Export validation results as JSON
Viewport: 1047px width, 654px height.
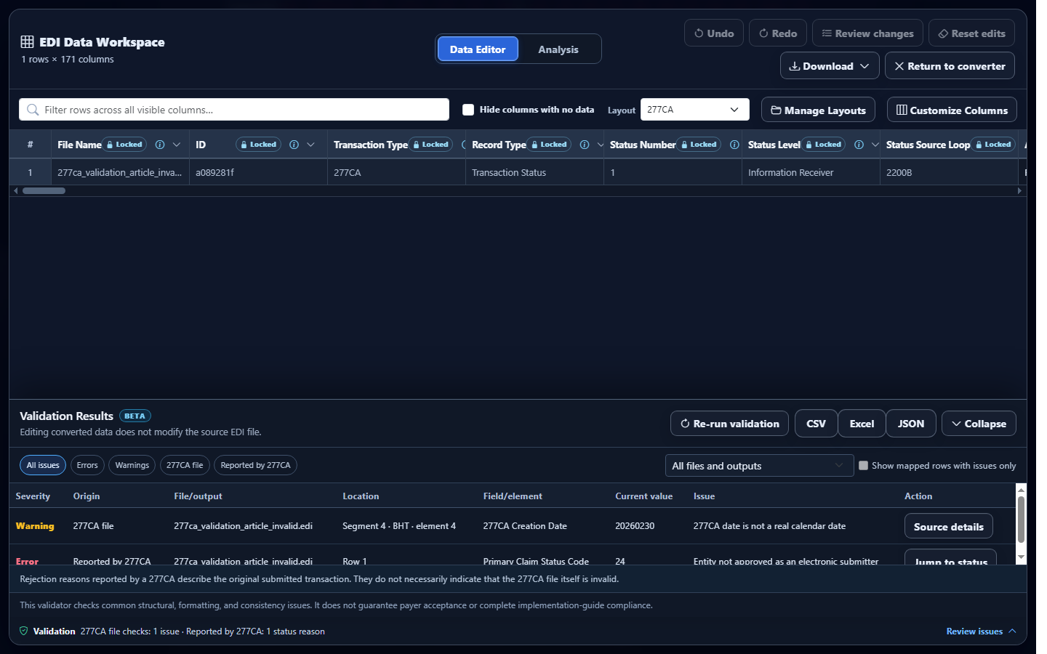(911, 424)
